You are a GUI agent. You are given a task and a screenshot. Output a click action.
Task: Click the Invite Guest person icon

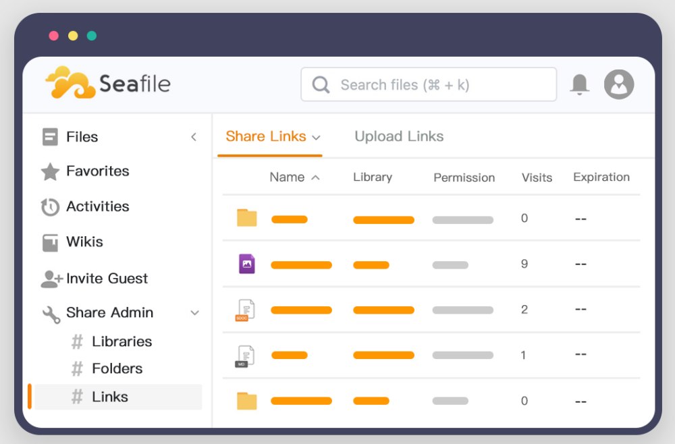pos(49,277)
